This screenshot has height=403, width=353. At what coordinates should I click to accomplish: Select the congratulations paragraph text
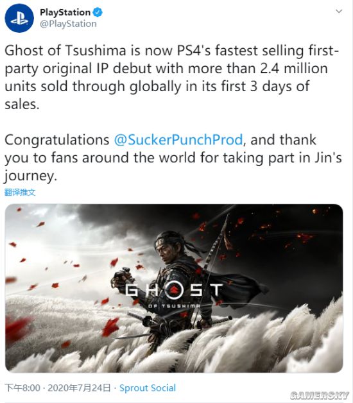(x=173, y=158)
